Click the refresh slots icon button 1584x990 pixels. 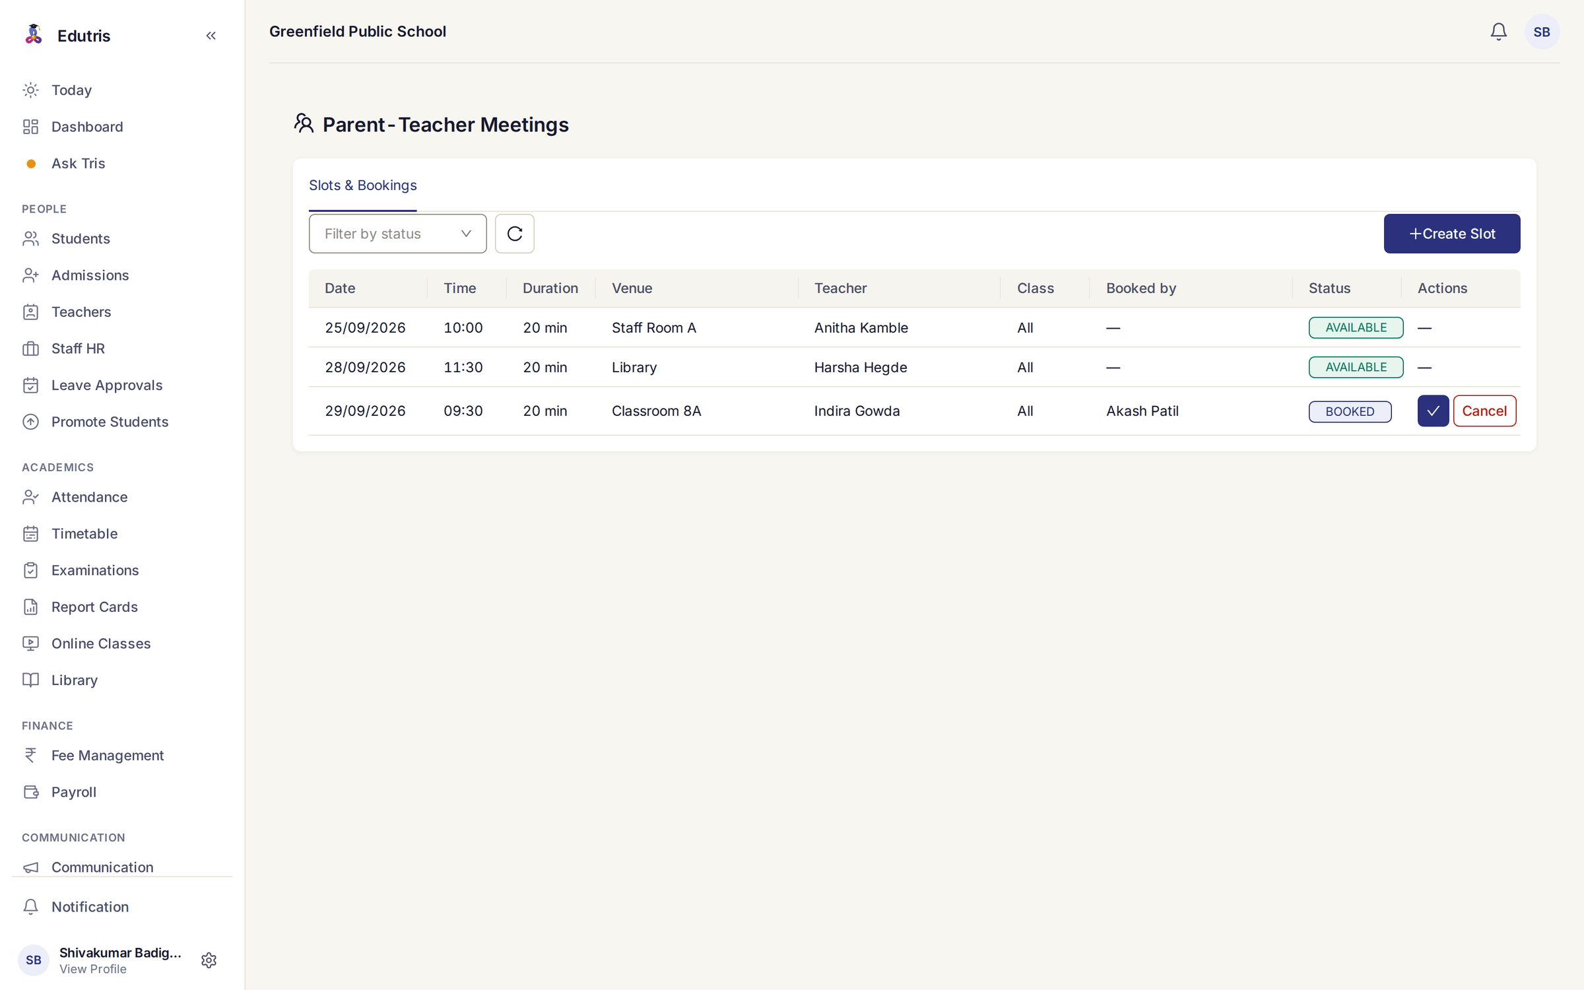pyautogui.click(x=514, y=234)
